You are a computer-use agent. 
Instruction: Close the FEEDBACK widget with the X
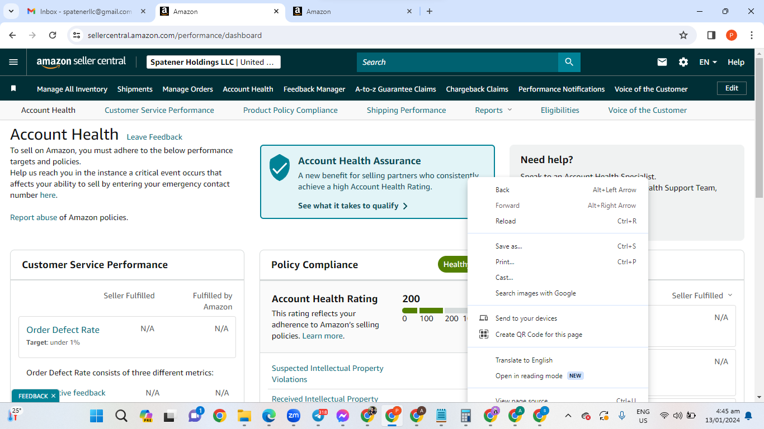[54, 396]
